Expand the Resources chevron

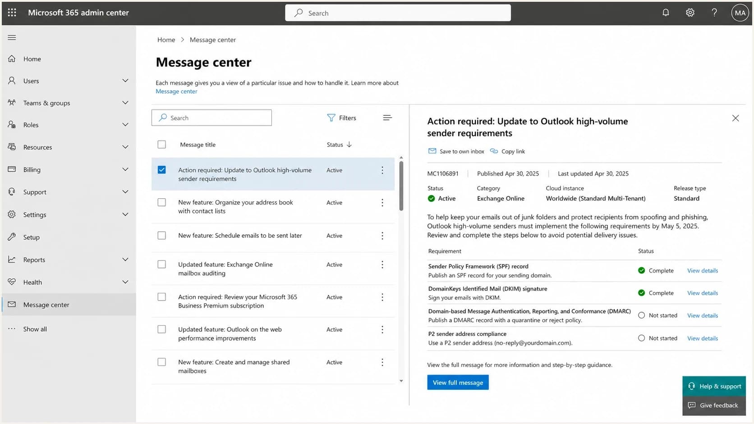pos(125,147)
